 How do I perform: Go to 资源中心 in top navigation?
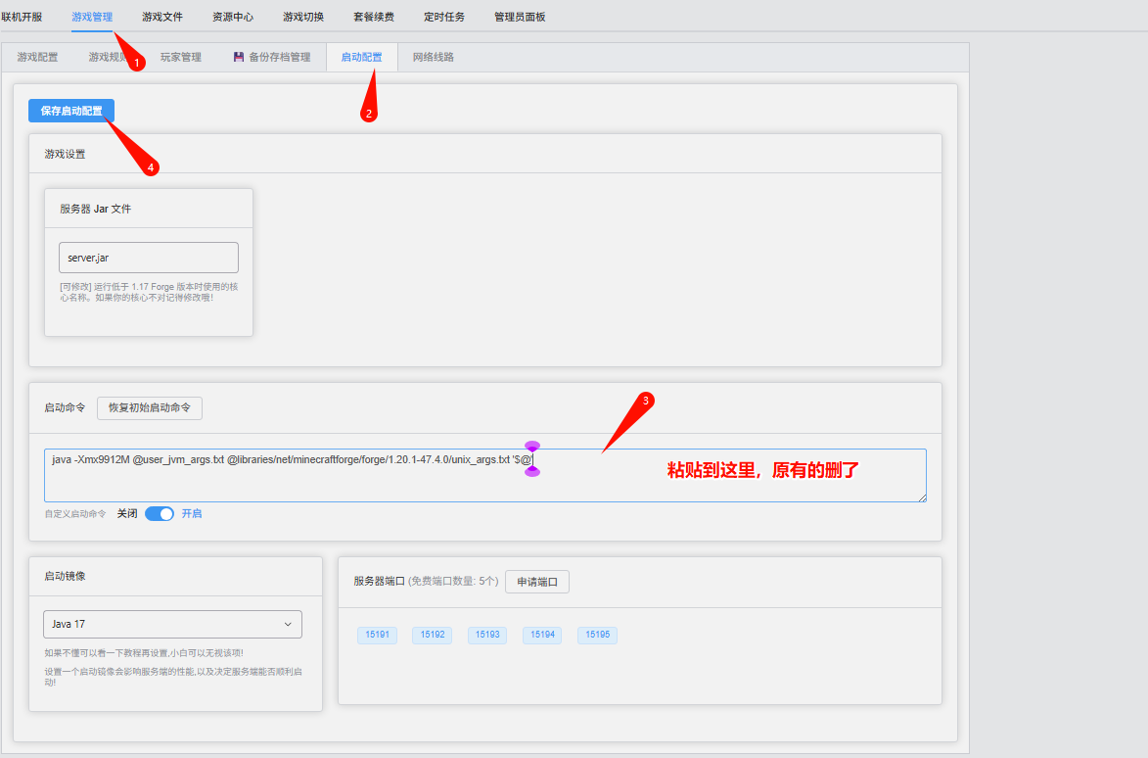233,18
